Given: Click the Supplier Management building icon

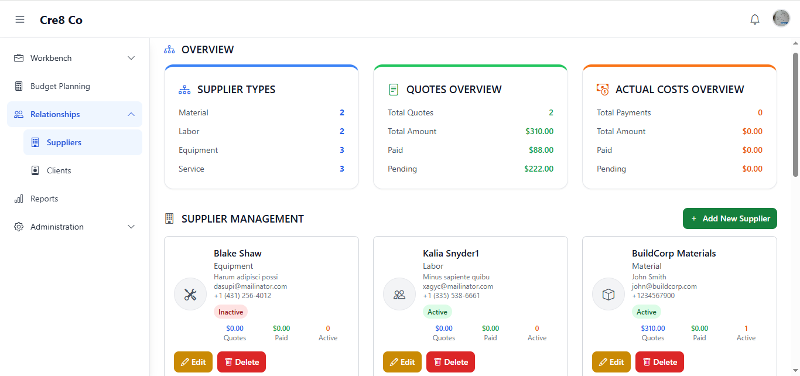Looking at the screenshot, I should (169, 218).
